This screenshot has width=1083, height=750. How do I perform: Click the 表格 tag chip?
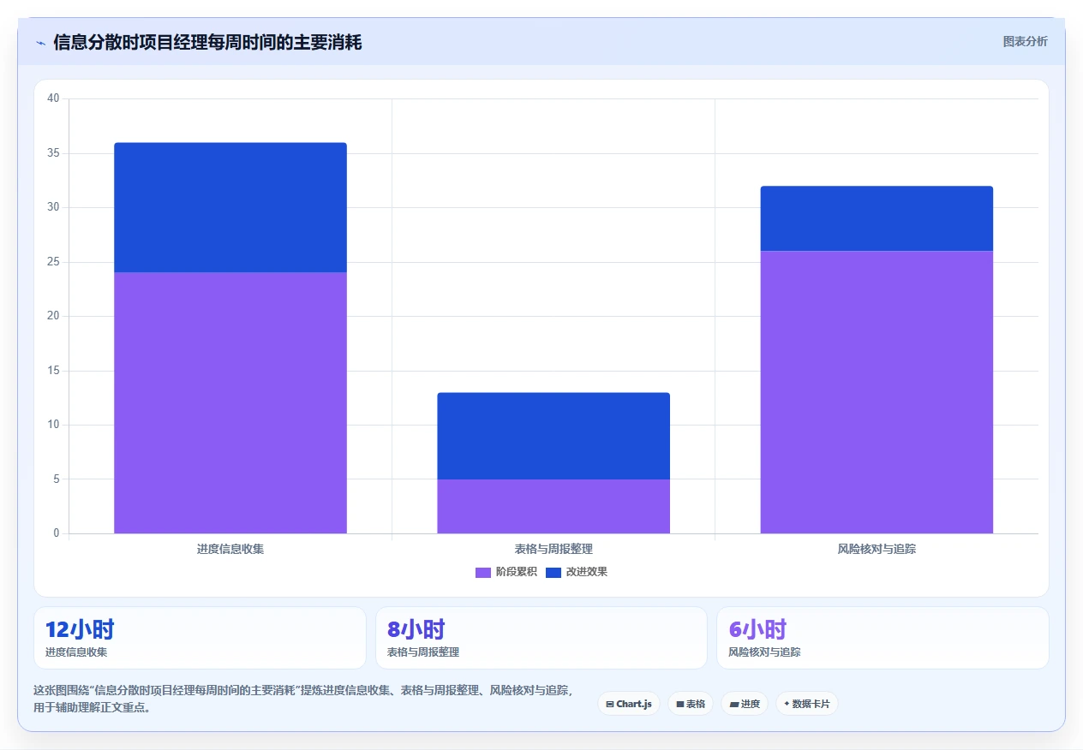coord(691,704)
